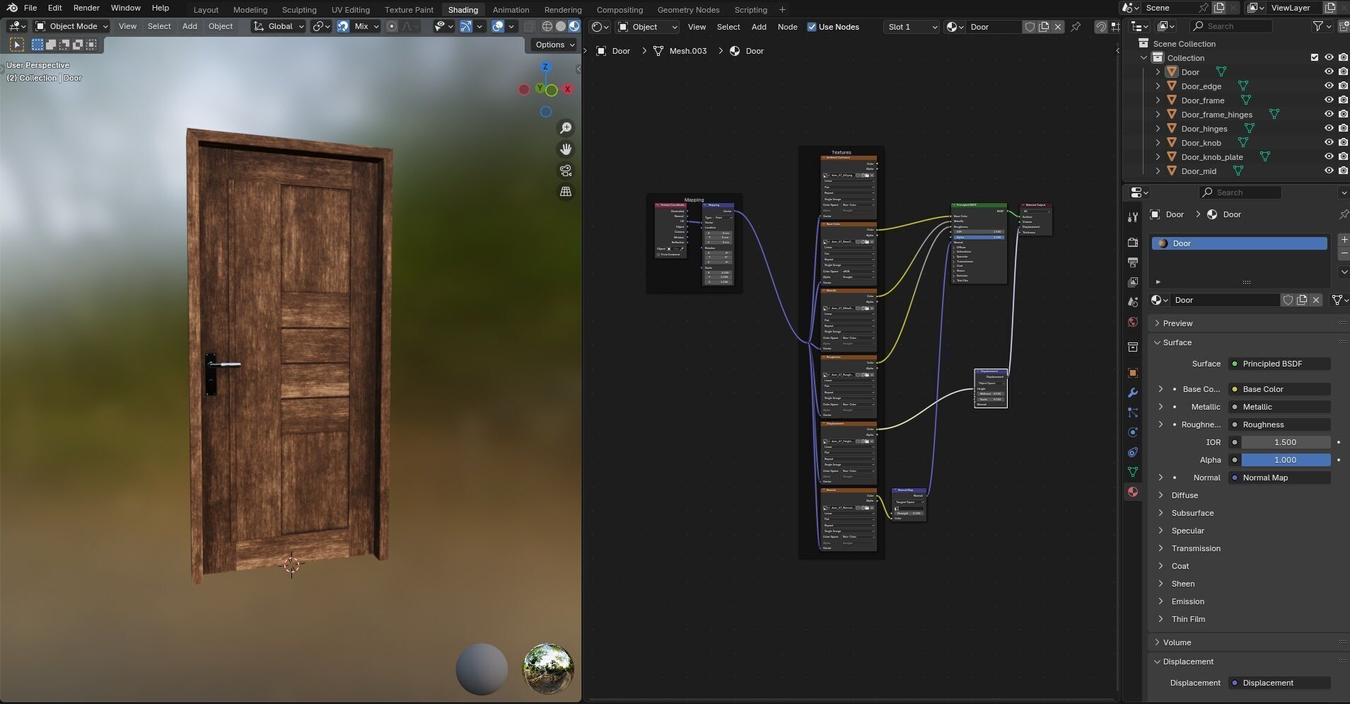Open the Object Mode dropdown
1350x704 pixels.
(x=71, y=26)
